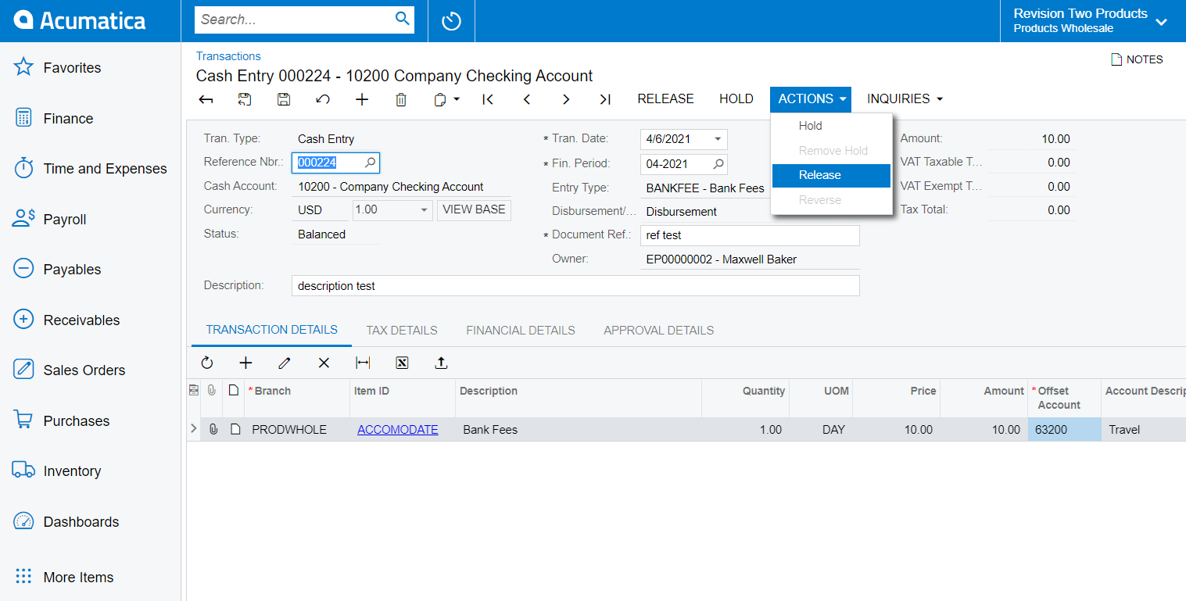The width and height of the screenshot is (1186, 601).
Task: Refresh the transaction details grid
Action: tap(206, 363)
